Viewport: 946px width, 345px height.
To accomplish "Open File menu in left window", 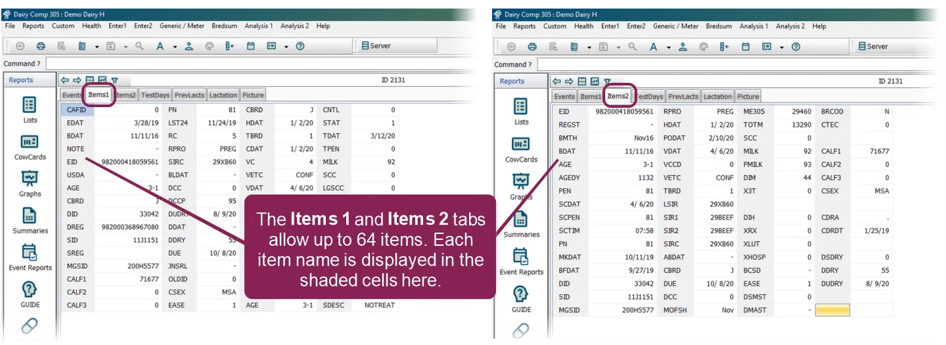I will coord(10,26).
